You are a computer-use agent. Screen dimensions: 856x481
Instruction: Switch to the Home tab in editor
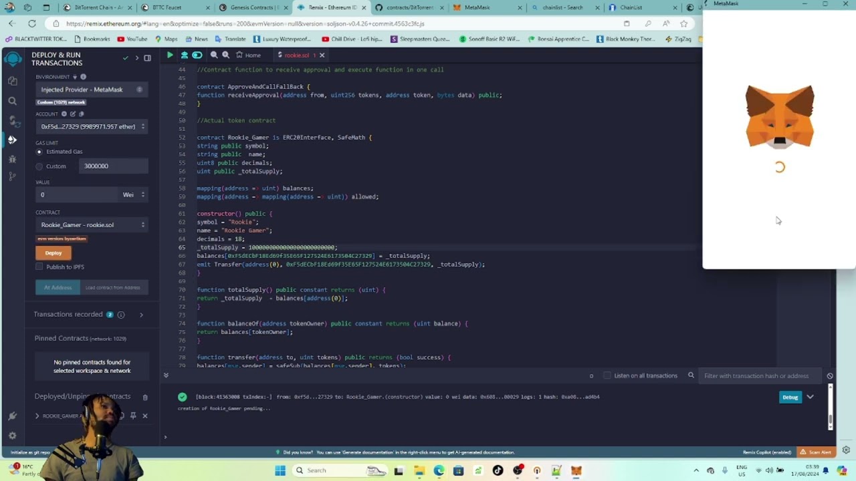click(248, 55)
